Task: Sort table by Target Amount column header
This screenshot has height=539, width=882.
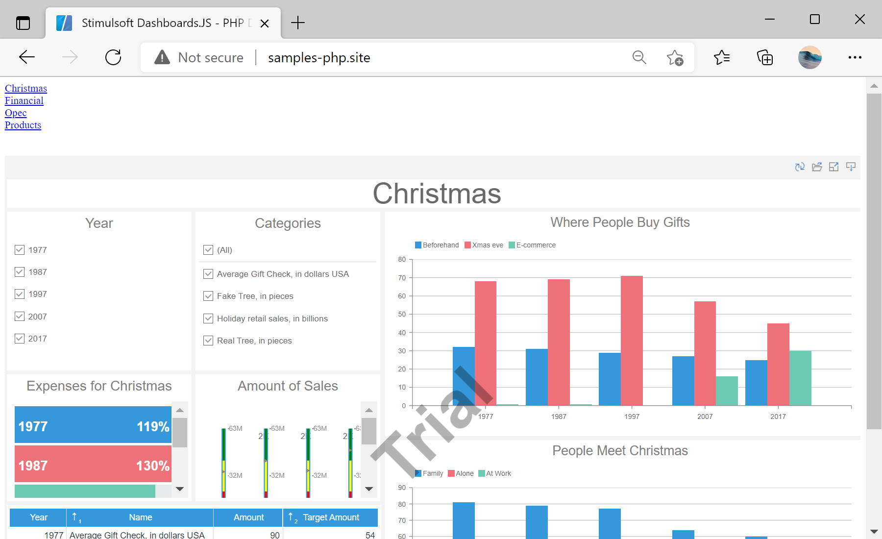Action: click(x=331, y=517)
